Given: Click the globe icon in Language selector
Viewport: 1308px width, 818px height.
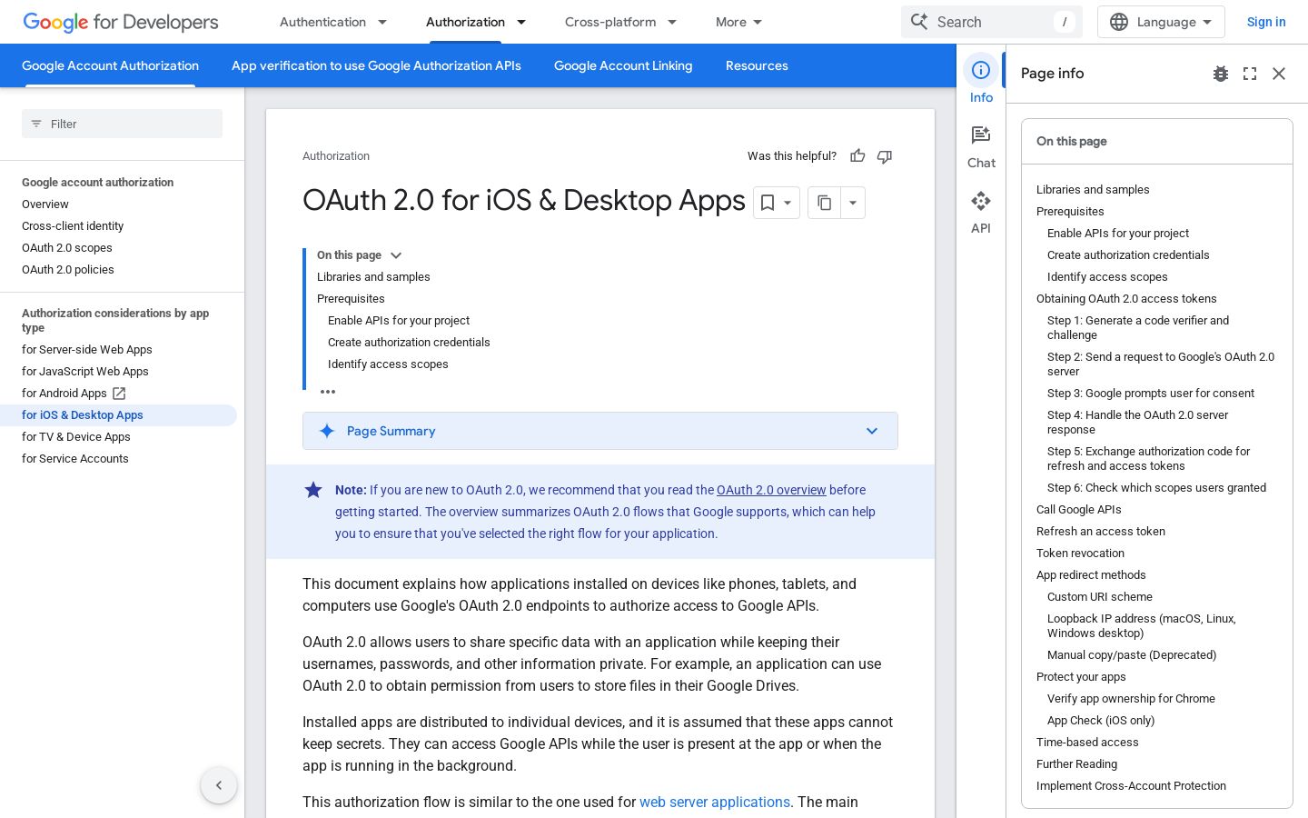Looking at the screenshot, I should click(x=1119, y=22).
